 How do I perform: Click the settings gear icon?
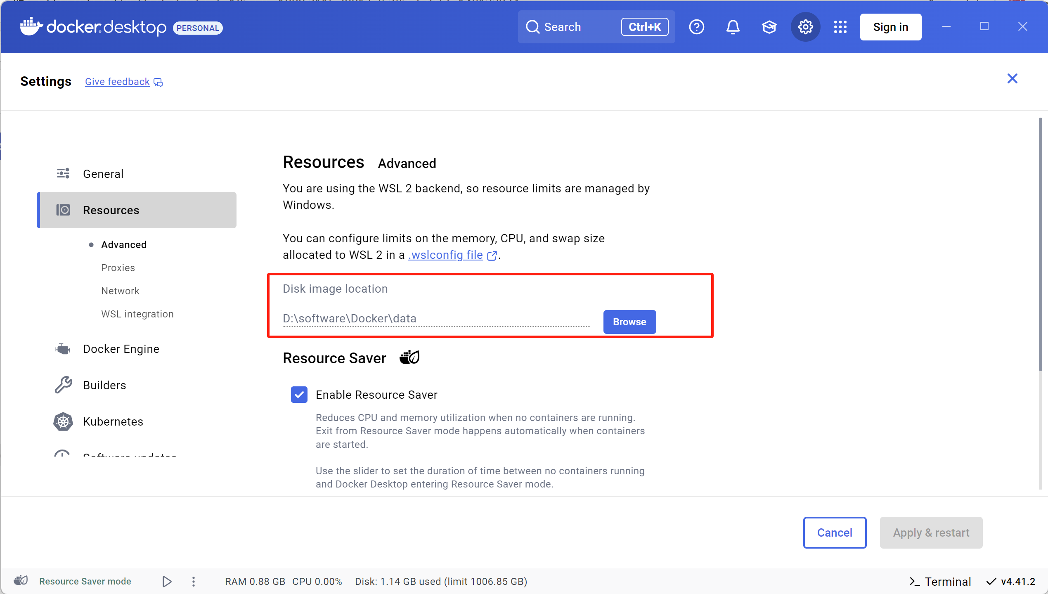[x=805, y=27]
